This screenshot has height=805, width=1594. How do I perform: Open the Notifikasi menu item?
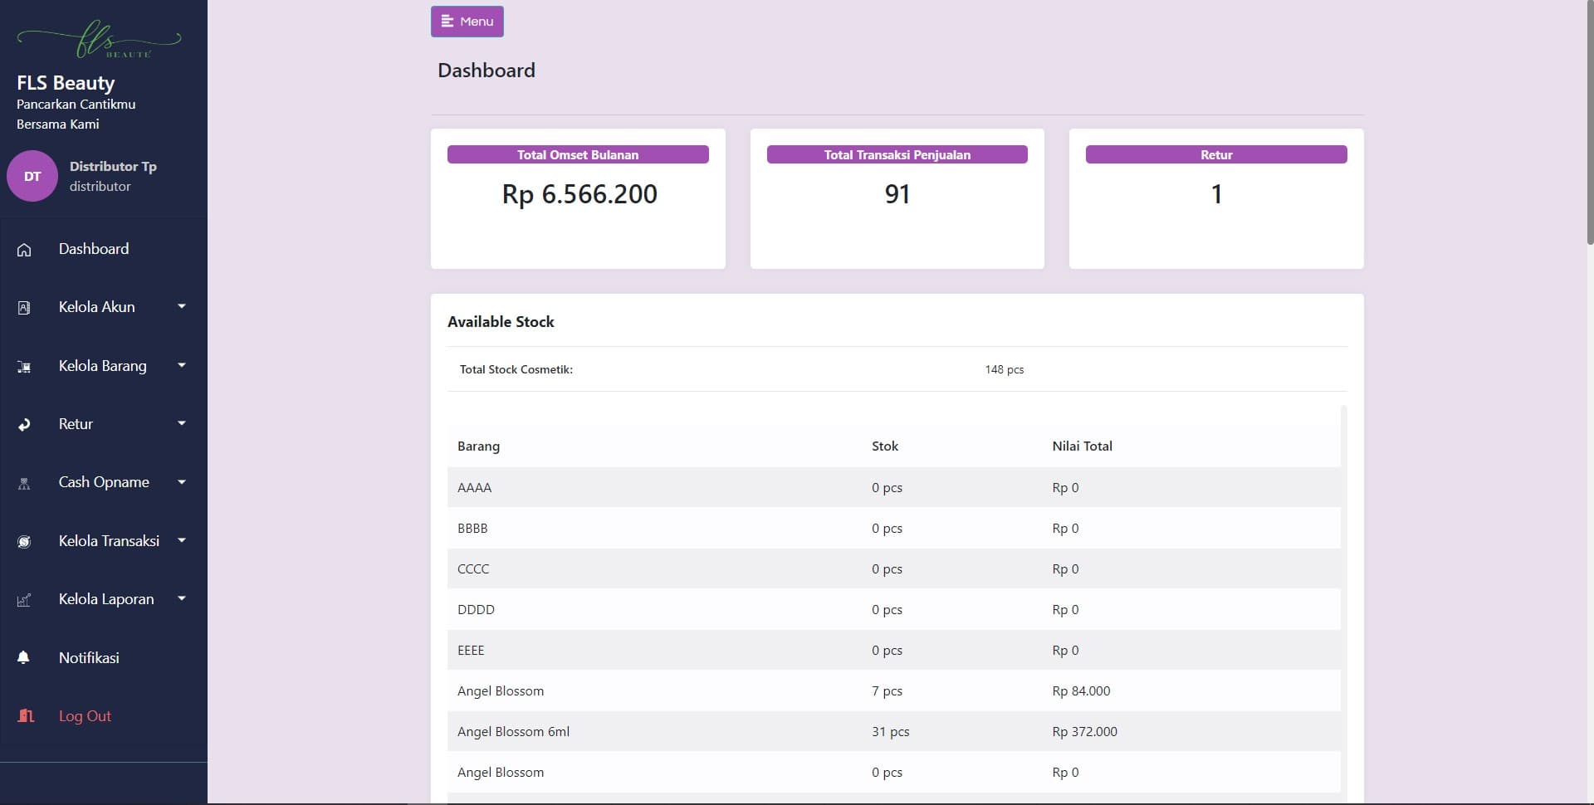pos(89,658)
